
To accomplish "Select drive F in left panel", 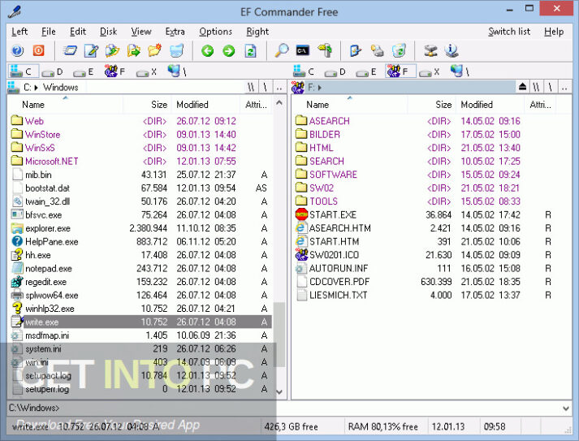I will click(115, 71).
